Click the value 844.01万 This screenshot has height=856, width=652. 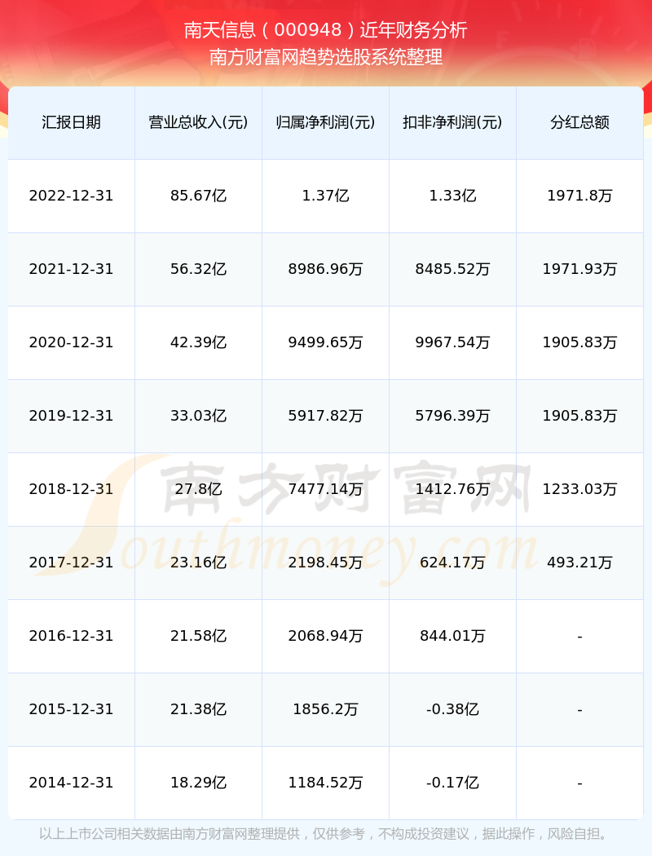point(453,636)
